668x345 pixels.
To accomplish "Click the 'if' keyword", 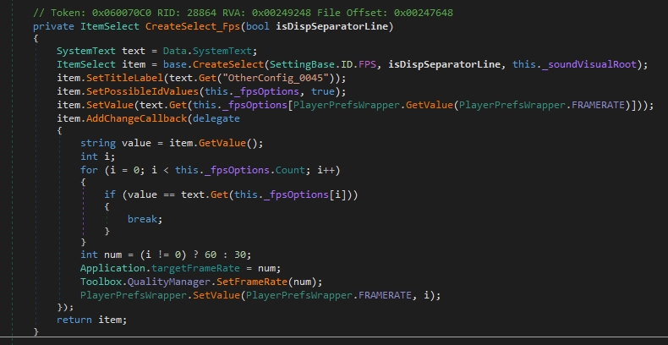I will (110, 194).
